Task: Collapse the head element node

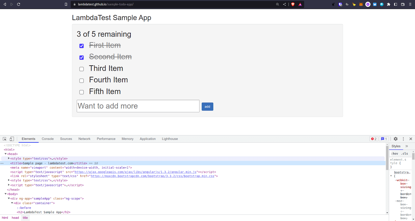Action: tap(5, 154)
